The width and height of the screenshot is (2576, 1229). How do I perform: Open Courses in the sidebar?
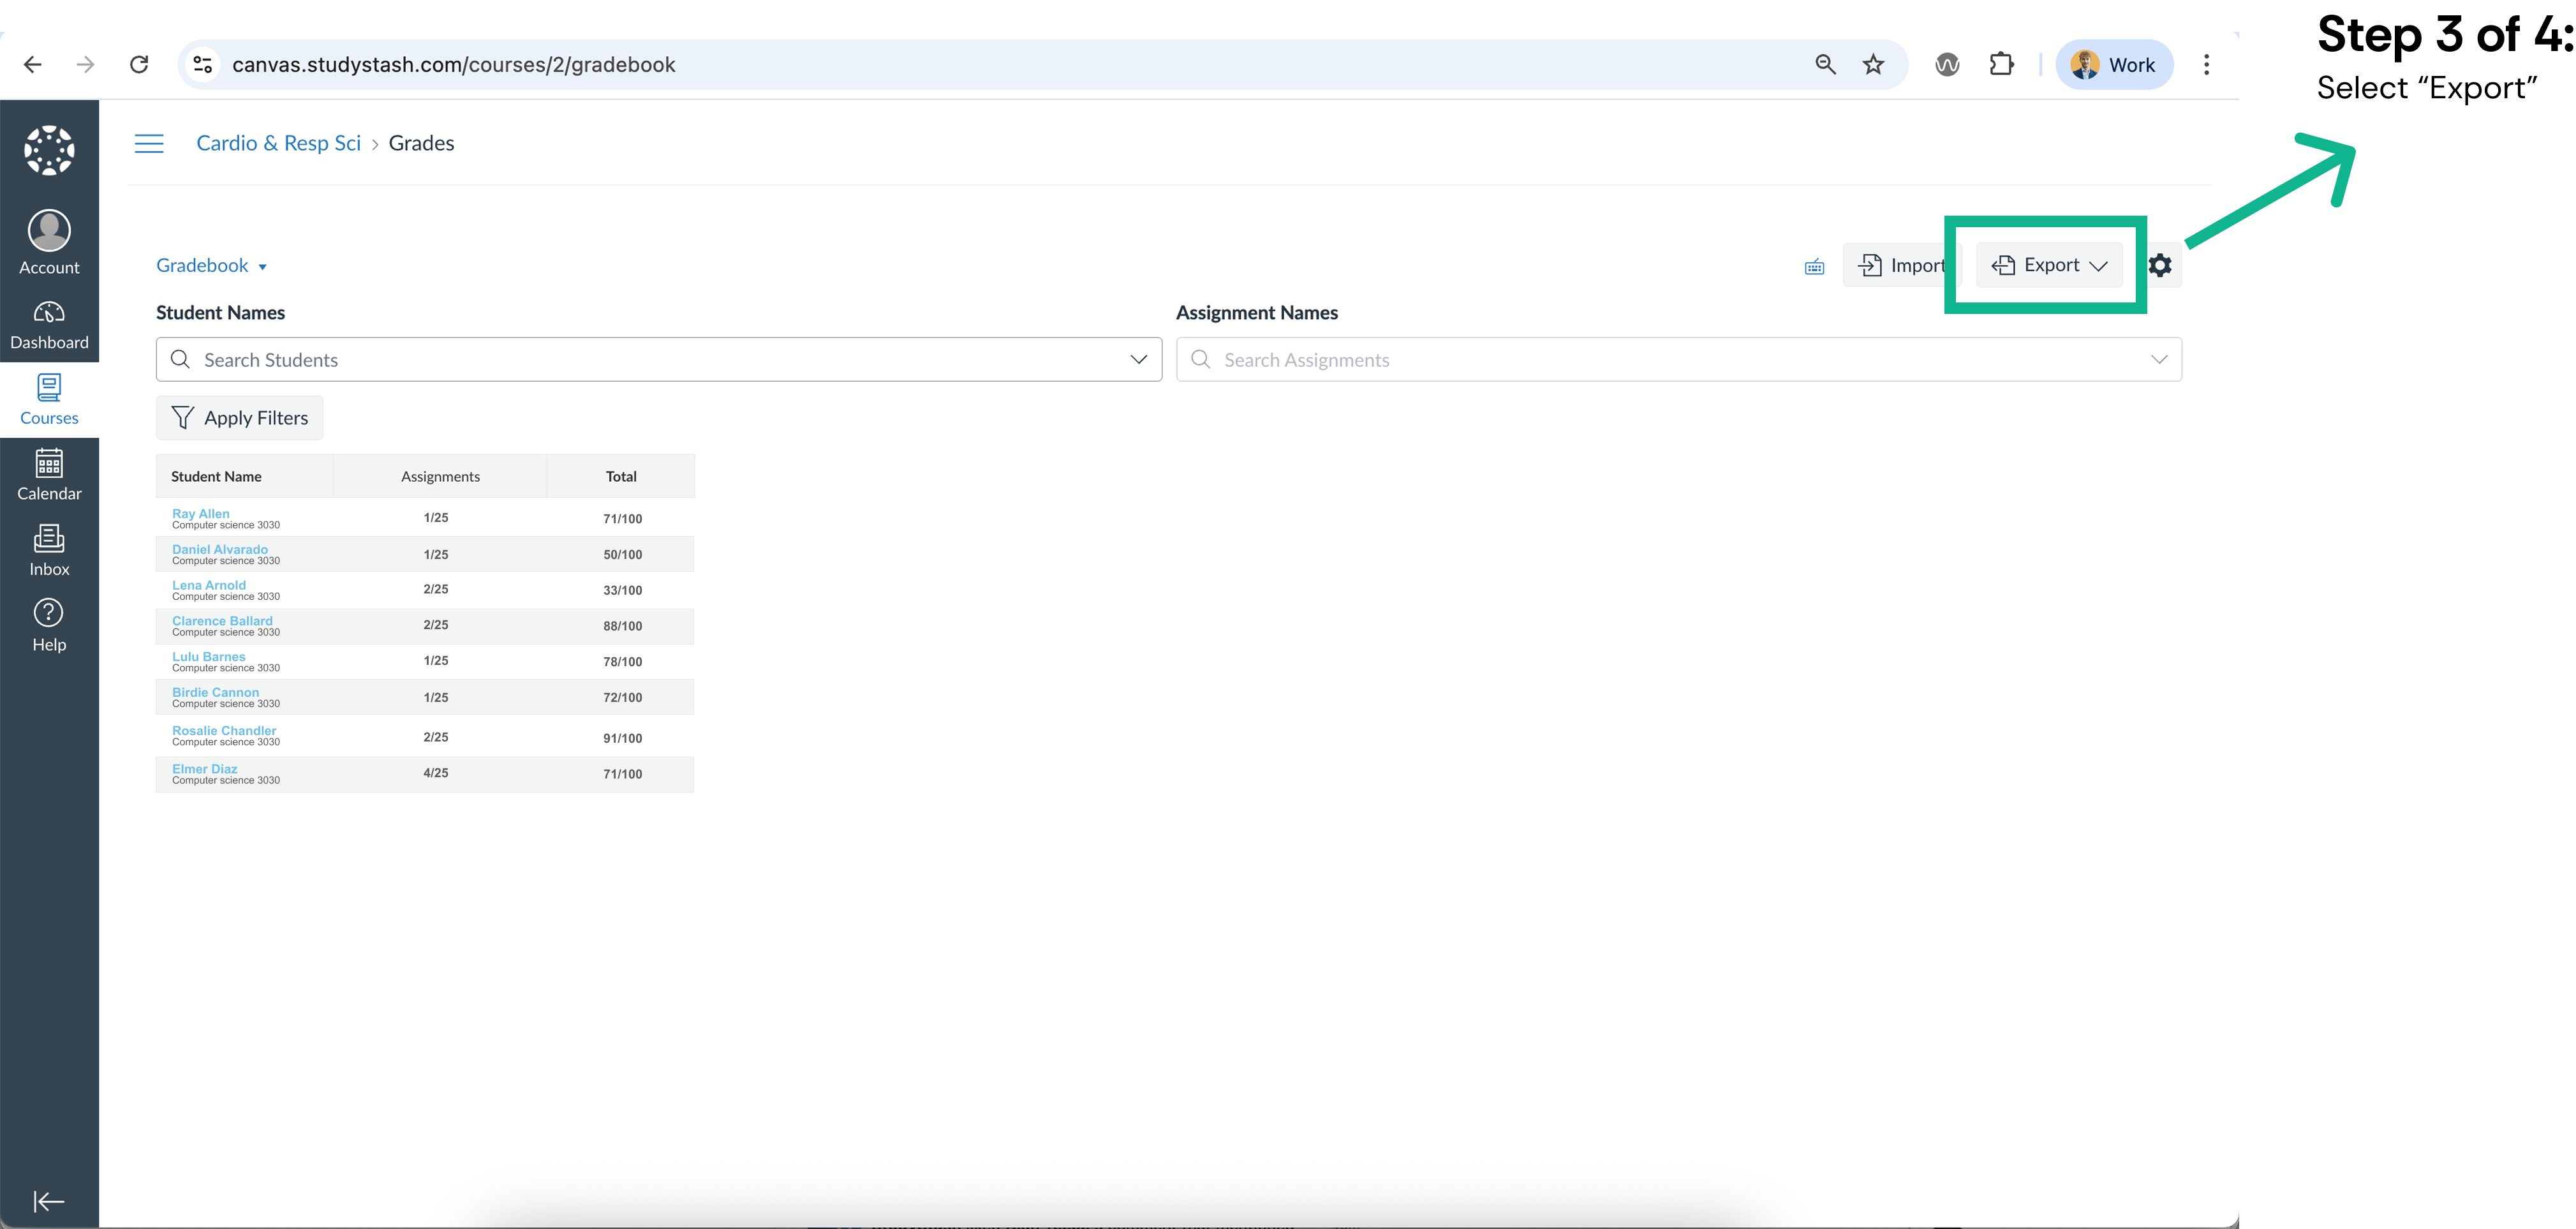coord(49,400)
